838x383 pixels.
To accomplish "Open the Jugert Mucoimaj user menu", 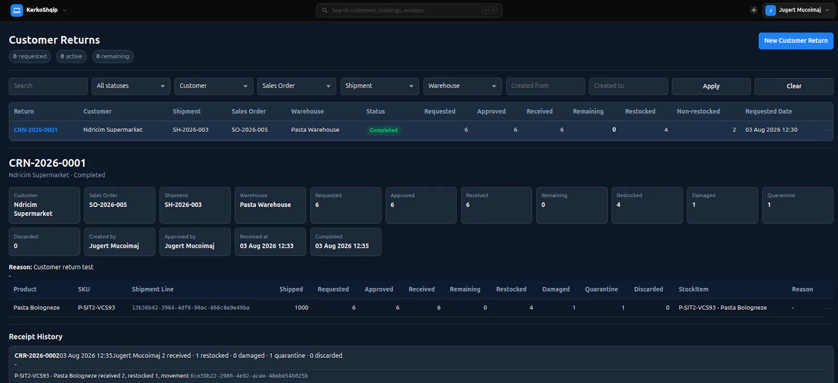I will pos(798,10).
